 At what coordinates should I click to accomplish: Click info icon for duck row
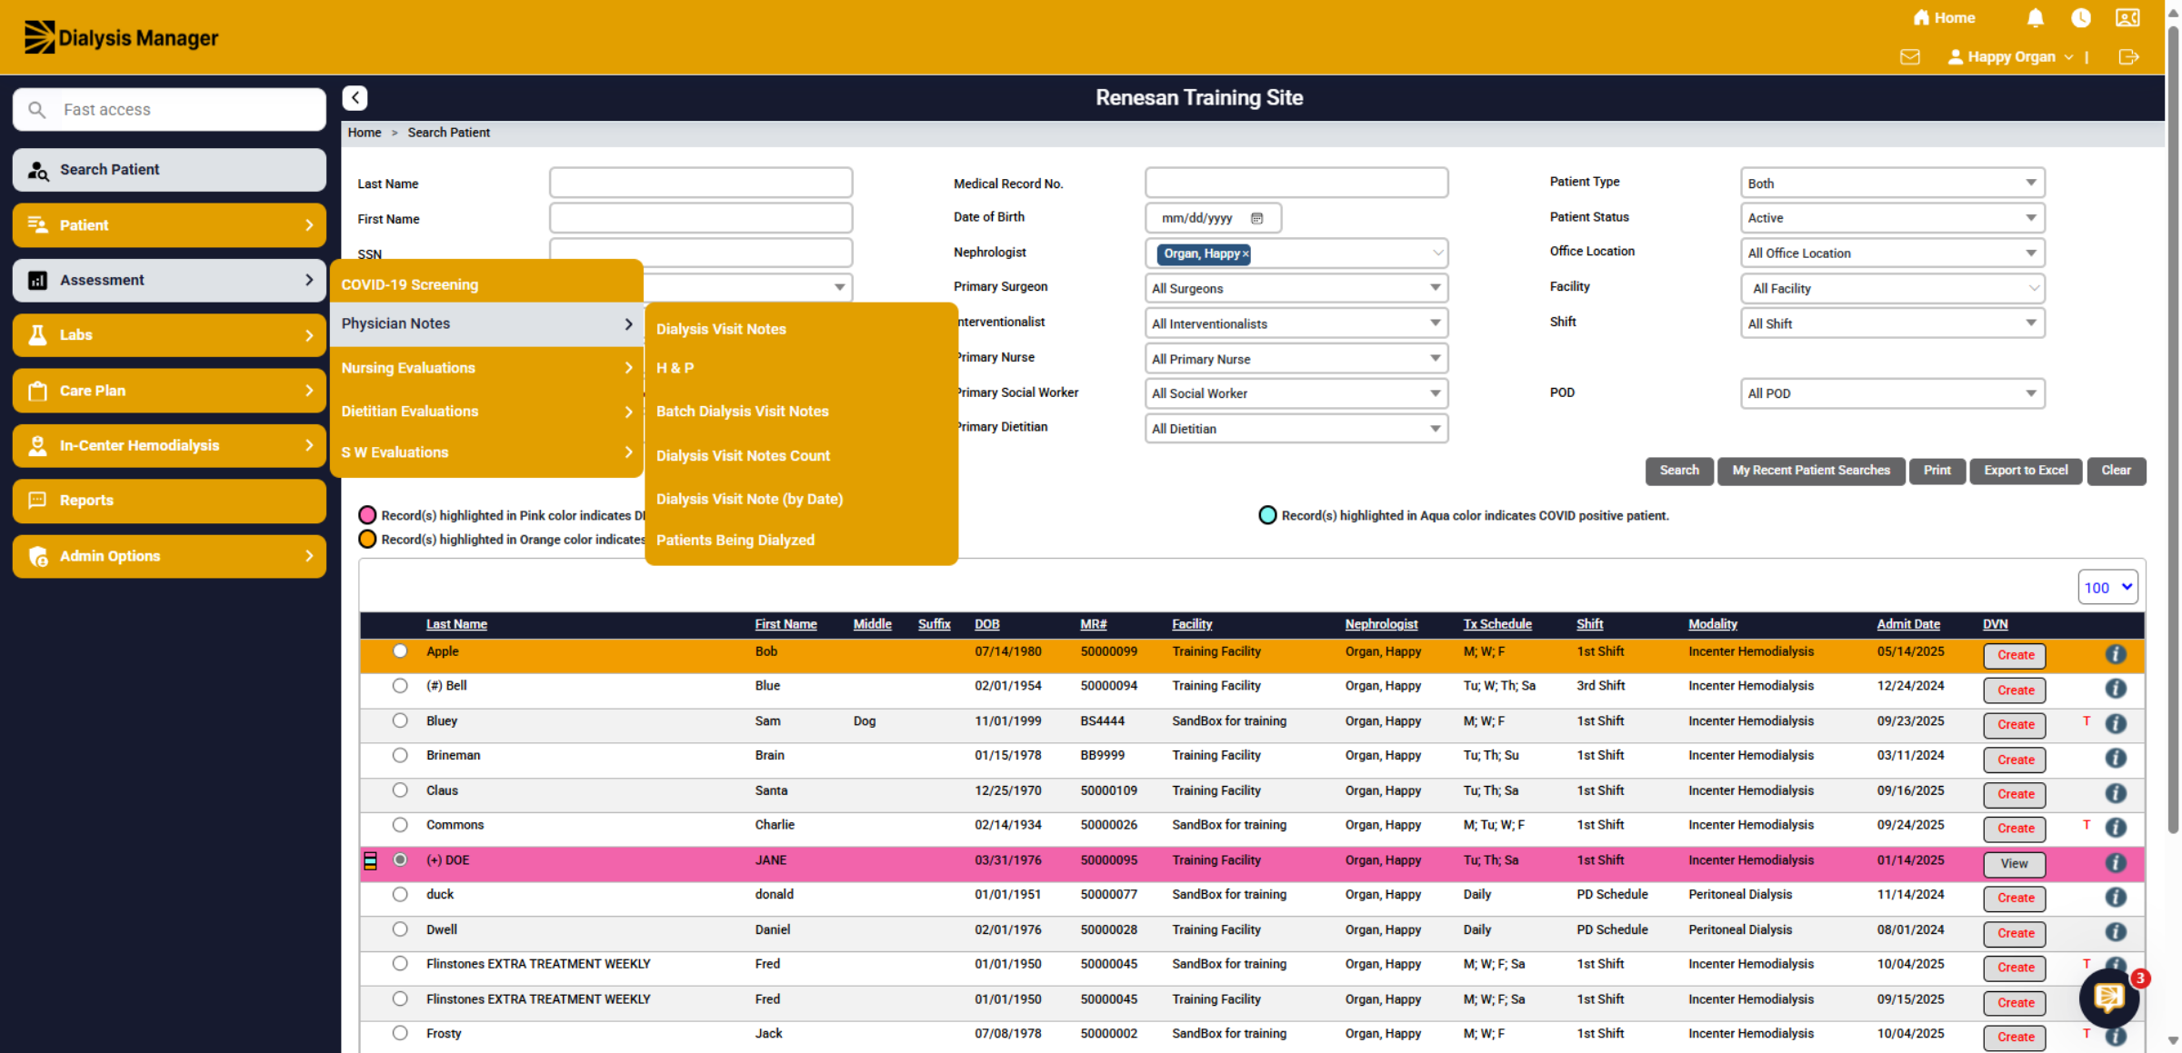(2117, 897)
